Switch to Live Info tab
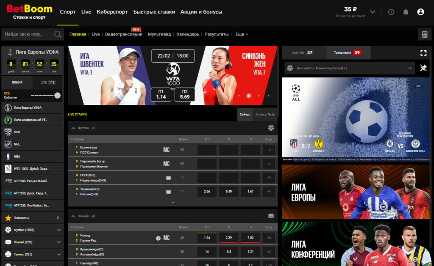Viewport: 434px width, 266px height. click(303, 52)
